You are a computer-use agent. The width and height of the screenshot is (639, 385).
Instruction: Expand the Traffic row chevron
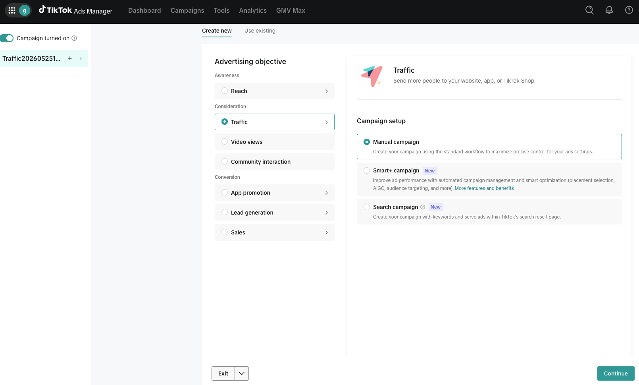pyautogui.click(x=327, y=122)
